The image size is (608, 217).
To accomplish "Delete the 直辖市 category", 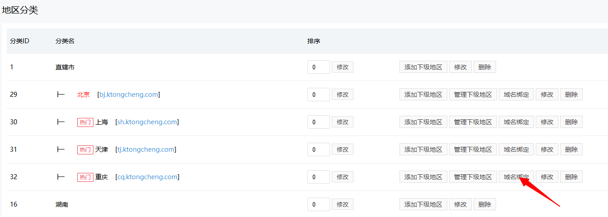I will (x=485, y=67).
